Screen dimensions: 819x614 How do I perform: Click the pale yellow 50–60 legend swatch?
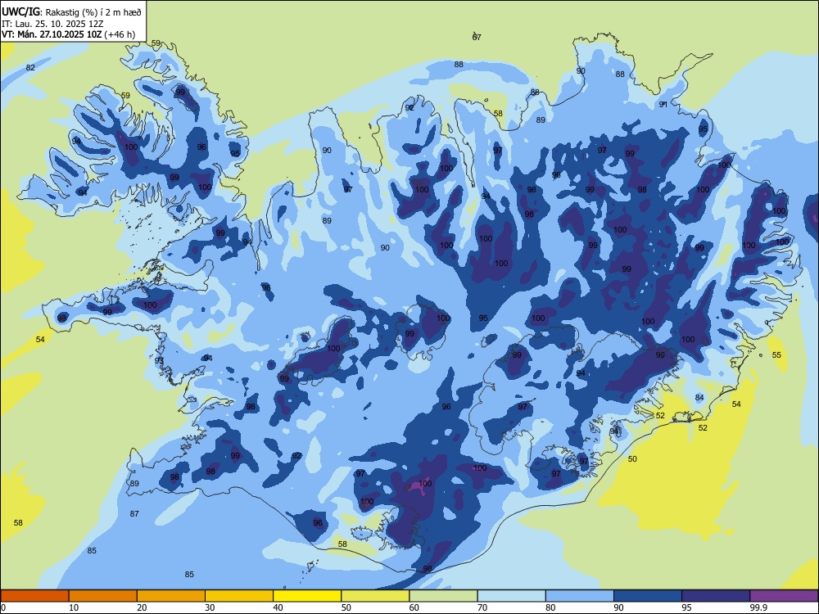click(x=376, y=596)
